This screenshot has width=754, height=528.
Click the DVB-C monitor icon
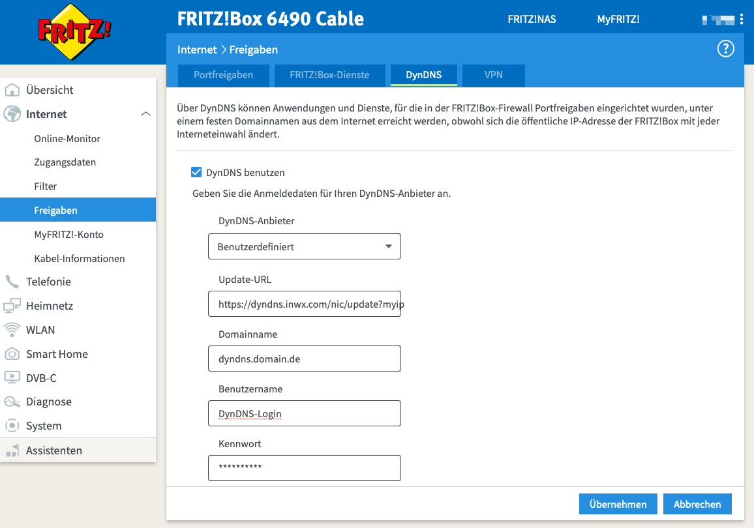(x=12, y=377)
